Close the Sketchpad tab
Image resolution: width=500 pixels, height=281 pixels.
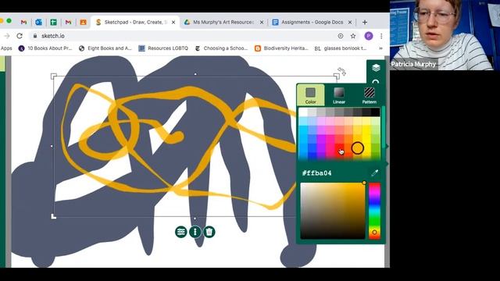tap(173, 23)
